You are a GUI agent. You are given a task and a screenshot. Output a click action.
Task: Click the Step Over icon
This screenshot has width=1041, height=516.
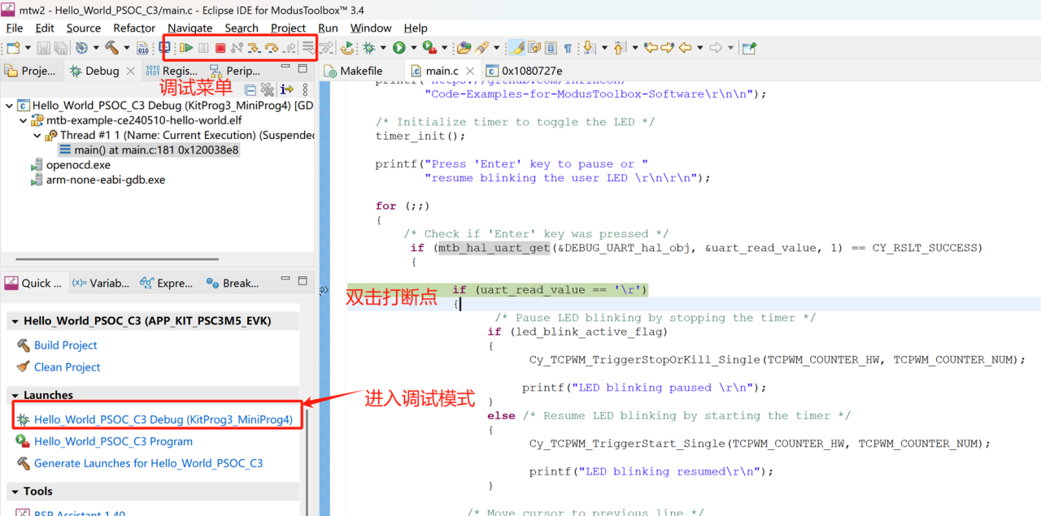tap(272, 48)
